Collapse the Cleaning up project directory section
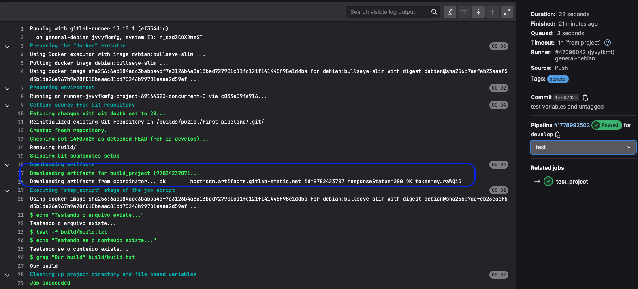The image size is (638, 289). (x=7, y=275)
